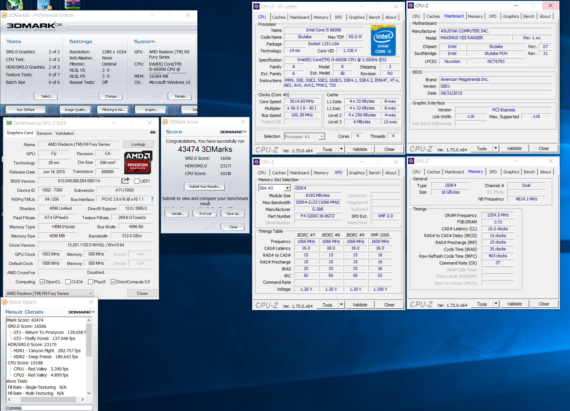Click scroll down arrow in Result Details list
This screenshot has height=411, width=570.
click(x=89, y=393)
